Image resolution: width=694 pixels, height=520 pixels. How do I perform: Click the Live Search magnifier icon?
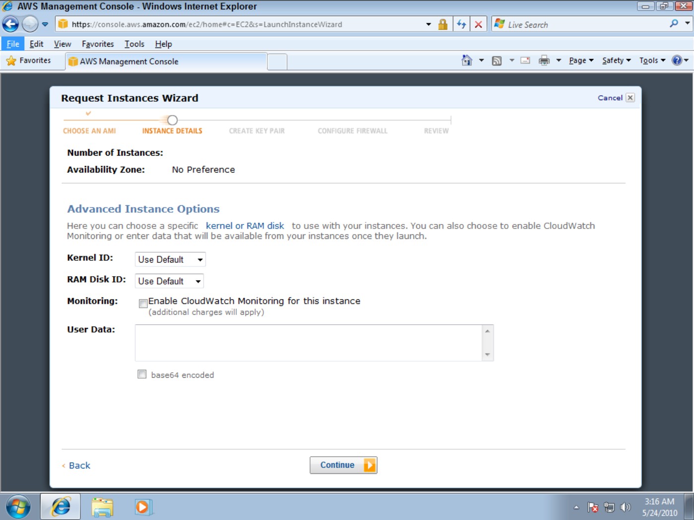(674, 24)
